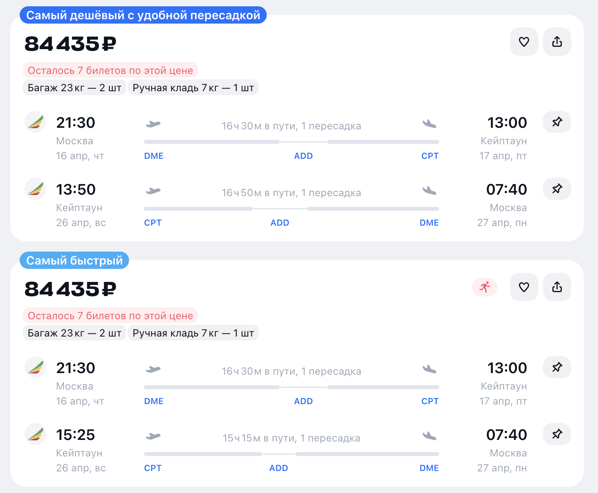Click the route progress bar of 15:25 flight
This screenshot has width=598, height=493.
[x=291, y=454]
